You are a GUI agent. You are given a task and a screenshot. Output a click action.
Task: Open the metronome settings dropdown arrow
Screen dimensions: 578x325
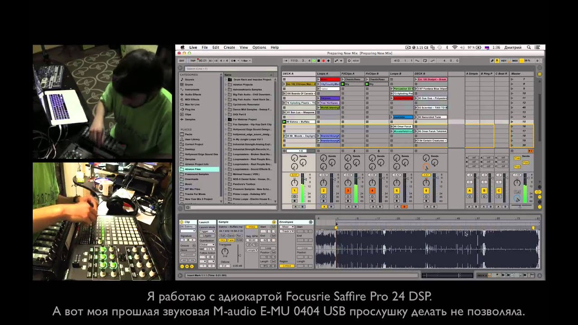click(x=238, y=60)
